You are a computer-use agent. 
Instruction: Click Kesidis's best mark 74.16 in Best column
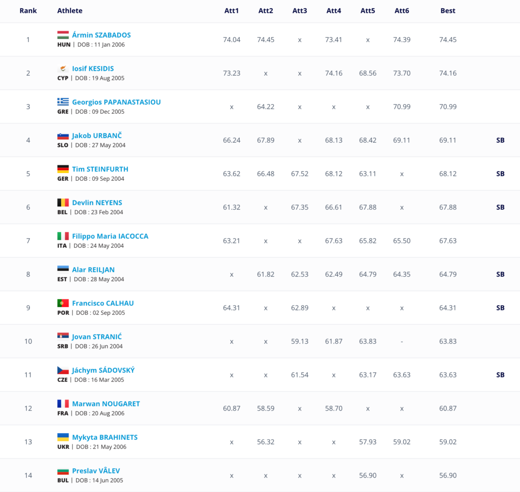448,73
